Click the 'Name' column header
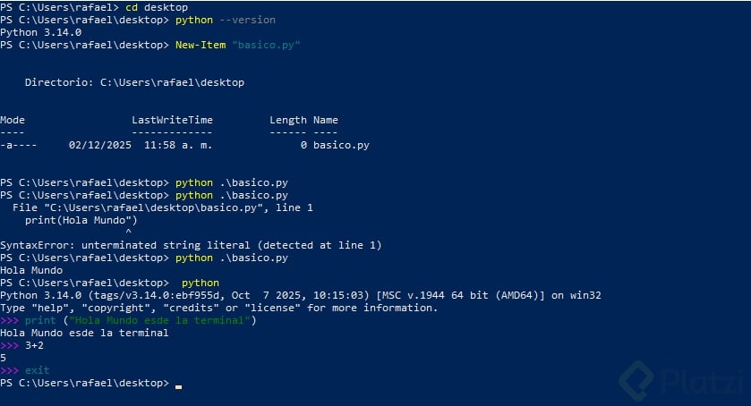Screen dimensions: 751x406 pyautogui.click(x=326, y=120)
